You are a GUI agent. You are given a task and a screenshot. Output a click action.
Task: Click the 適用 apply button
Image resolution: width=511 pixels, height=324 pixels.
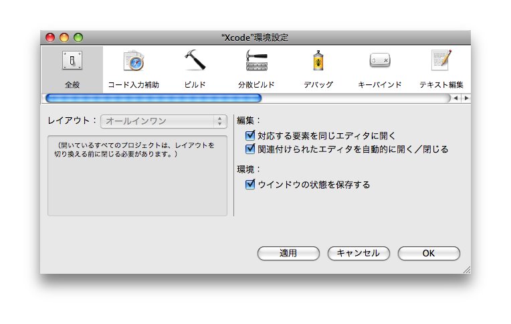(288, 253)
